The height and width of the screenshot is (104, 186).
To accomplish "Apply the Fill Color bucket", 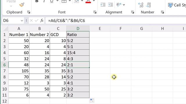I will pos(76,1).
